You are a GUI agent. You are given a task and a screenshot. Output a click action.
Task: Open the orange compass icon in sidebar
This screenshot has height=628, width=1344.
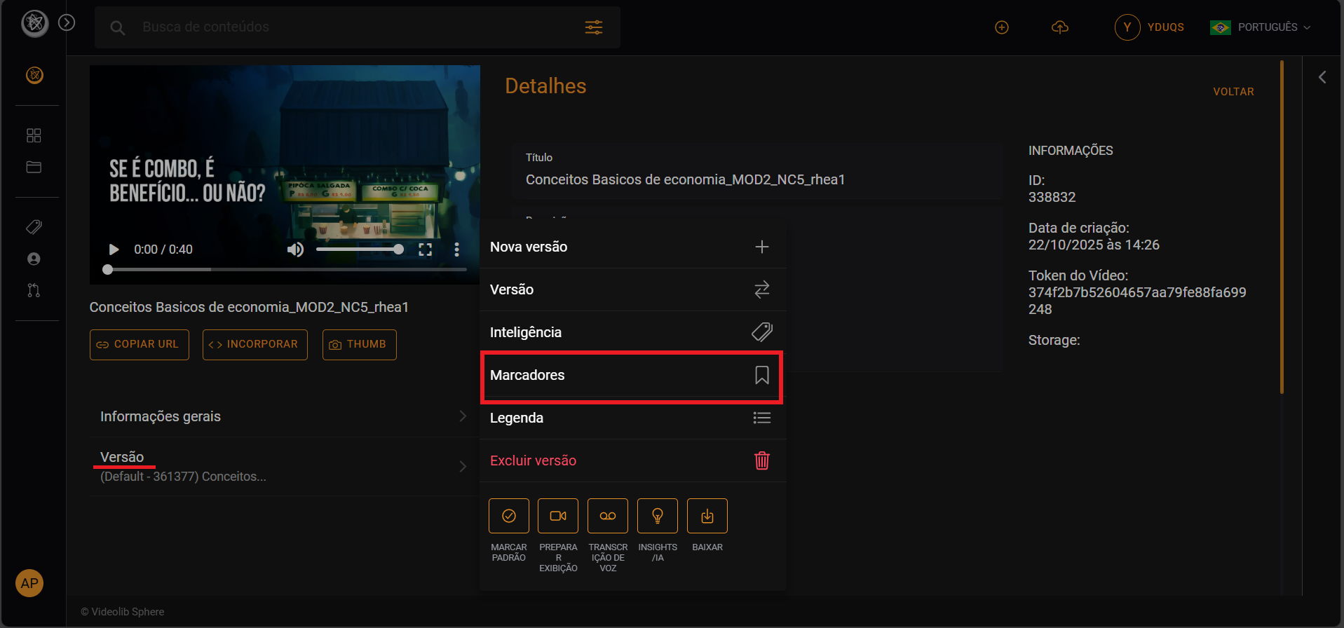coord(34,75)
